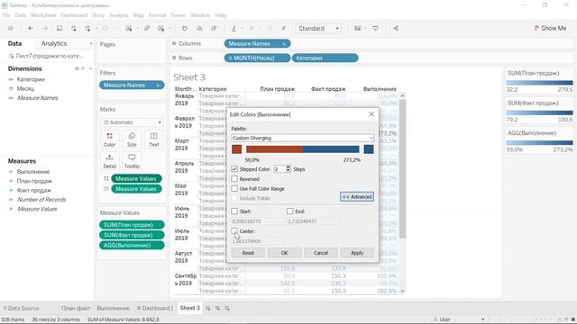577x324 pixels.
Task: Click the Show Me button
Action: [551, 28]
